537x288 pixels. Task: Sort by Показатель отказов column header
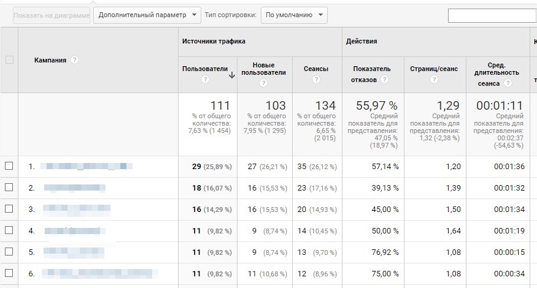[x=371, y=74]
